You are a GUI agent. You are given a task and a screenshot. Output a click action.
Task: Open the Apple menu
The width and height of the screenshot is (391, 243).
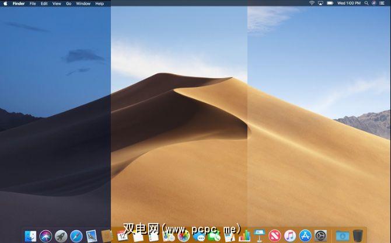click(5, 4)
